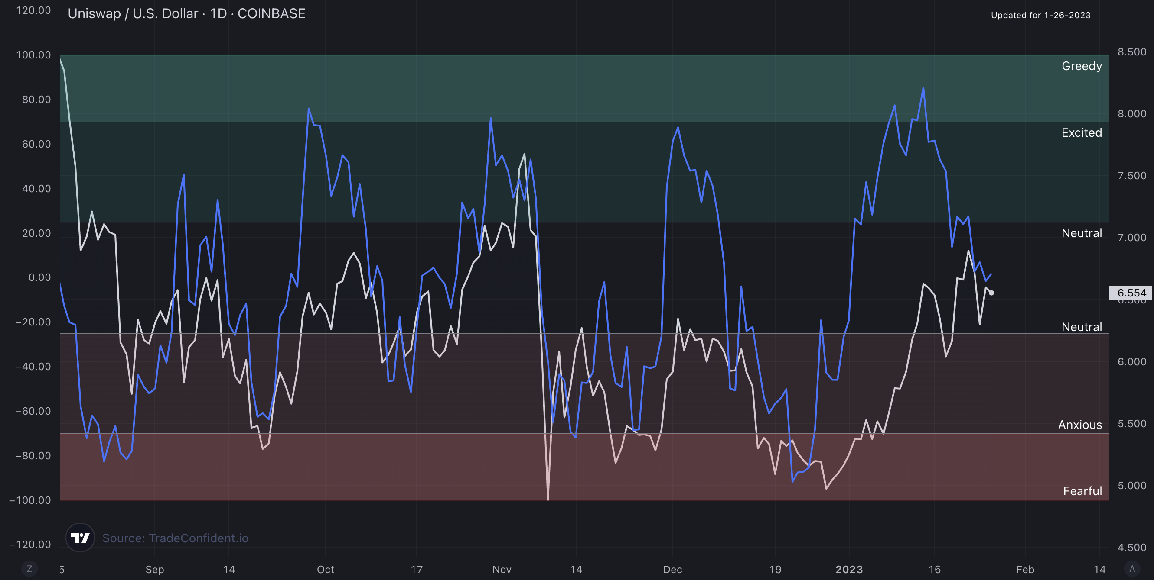Click the 8.500 price axis value

[x=1132, y=52]
